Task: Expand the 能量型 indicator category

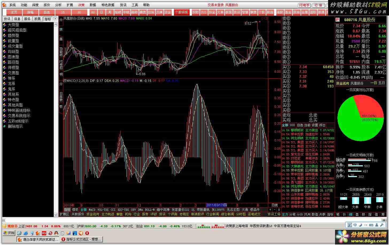Action: click(x=13, y=41)
